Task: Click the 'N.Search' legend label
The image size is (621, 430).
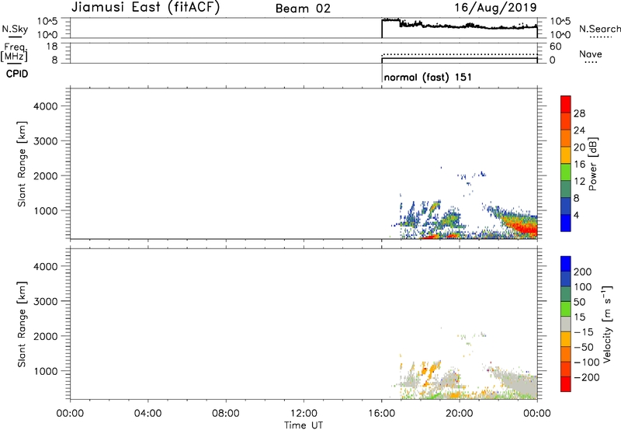Action: coord(599,29)
